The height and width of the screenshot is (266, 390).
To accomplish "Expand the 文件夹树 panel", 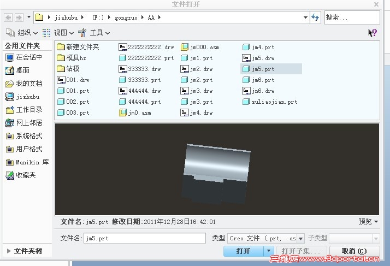I will [x=25, y=251].
